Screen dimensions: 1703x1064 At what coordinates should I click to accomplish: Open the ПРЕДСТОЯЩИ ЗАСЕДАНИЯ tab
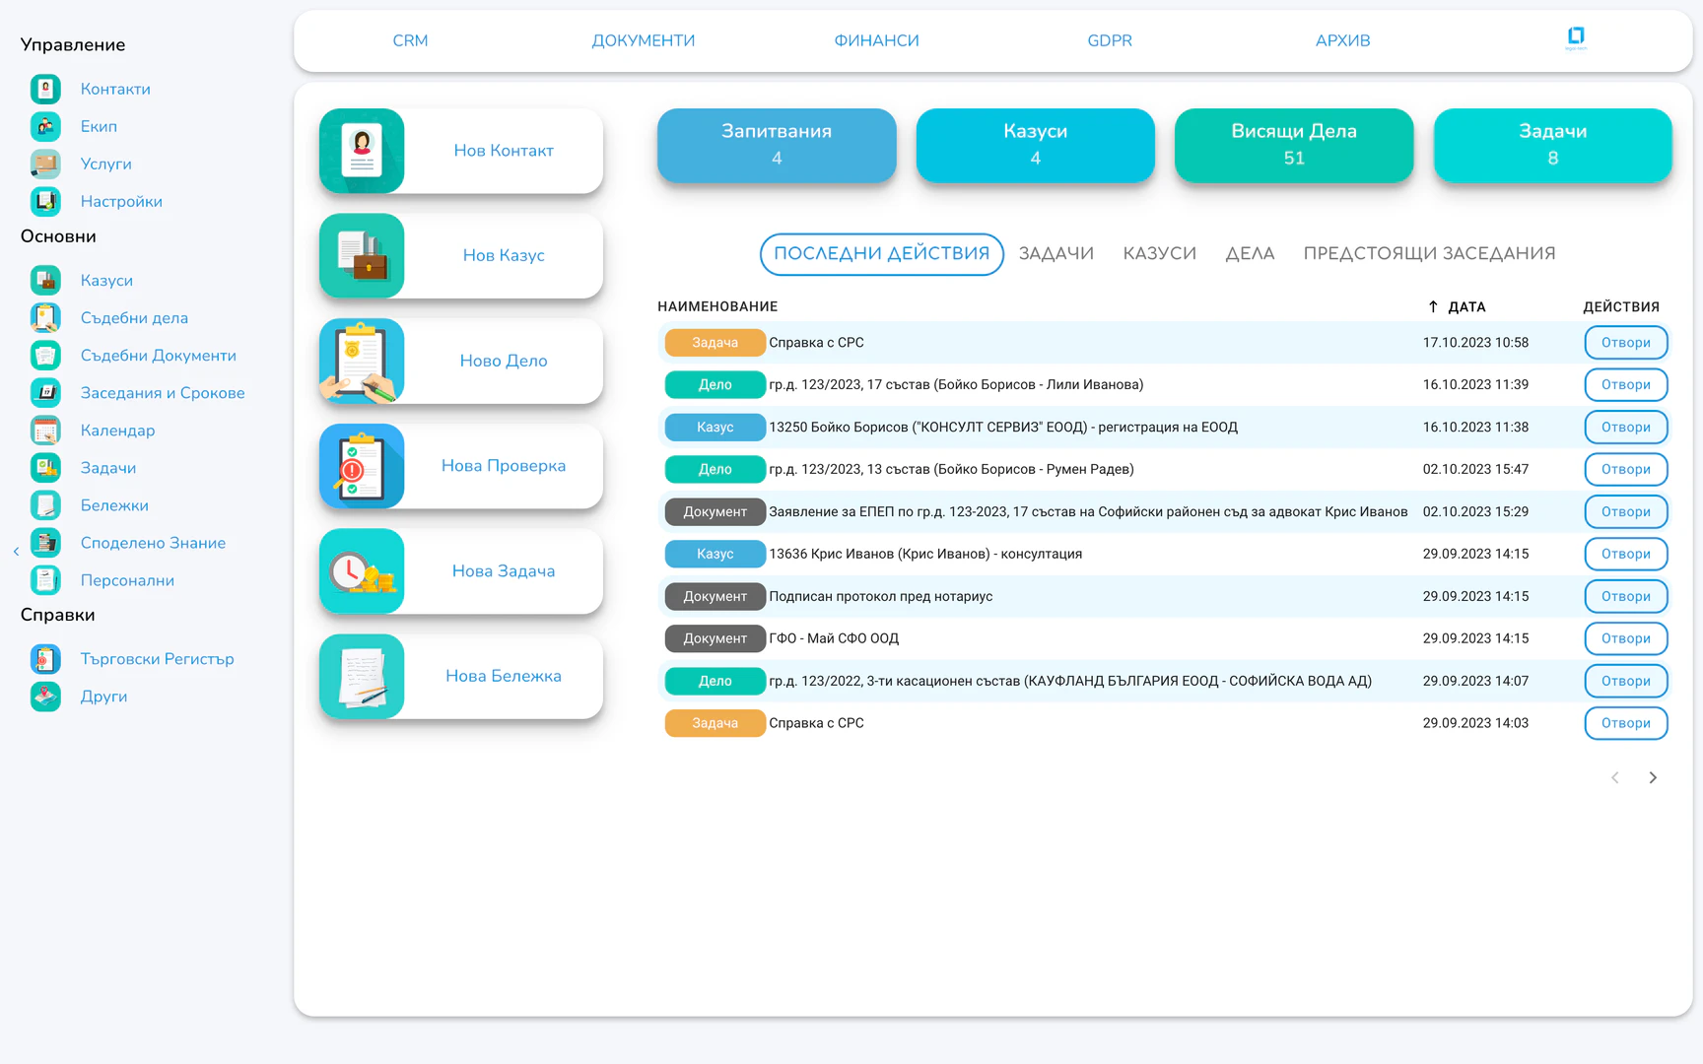point(1428,253)
